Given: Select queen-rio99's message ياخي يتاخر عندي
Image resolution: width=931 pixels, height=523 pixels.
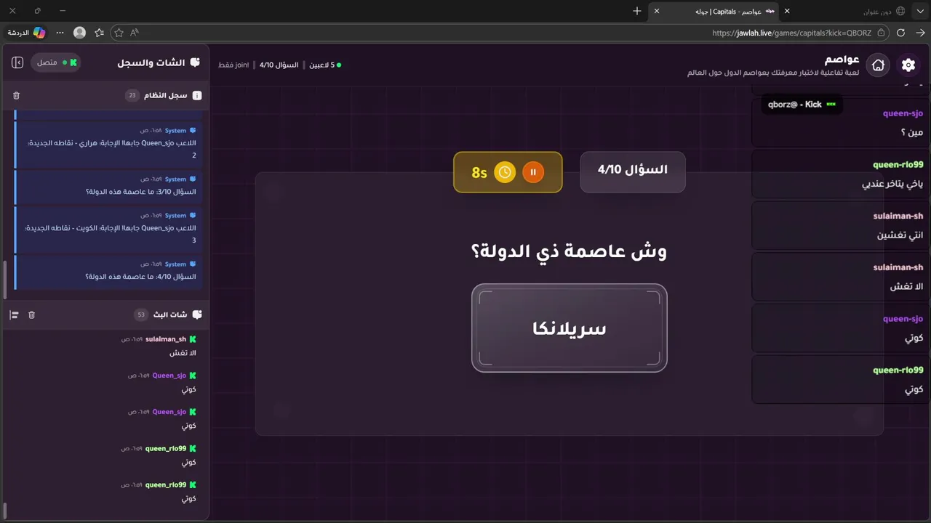Looking at the screenshot, I should (x=892, y=184).
